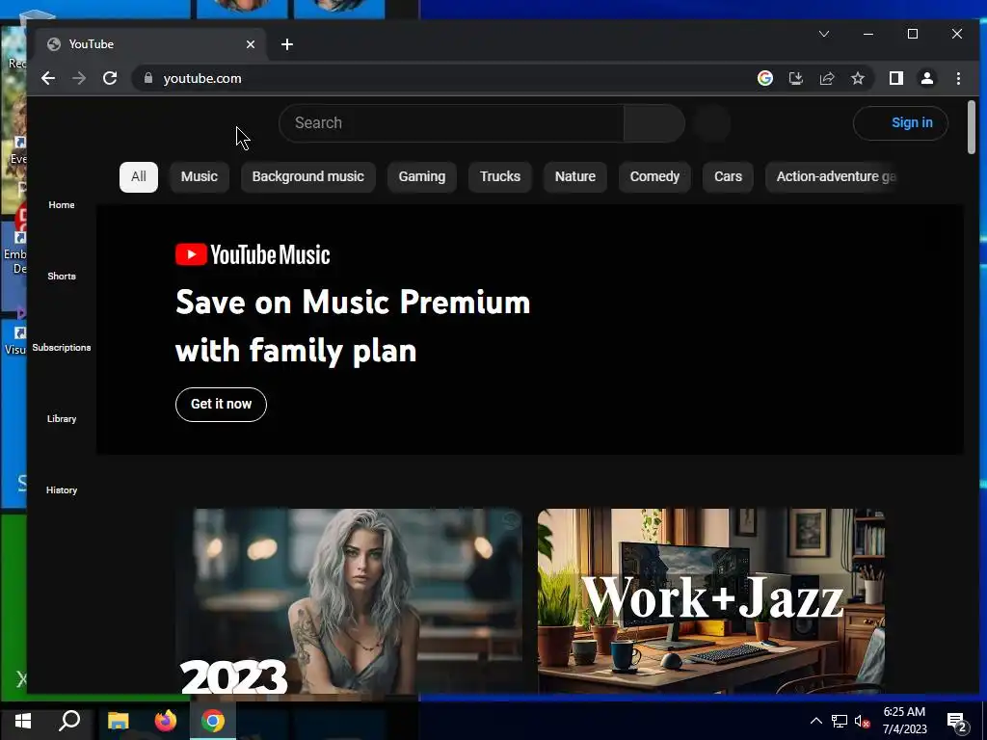Viewport: 987px width, 740px height.
Task: Select the YouTube browser tab
Action: pos(151,44)
